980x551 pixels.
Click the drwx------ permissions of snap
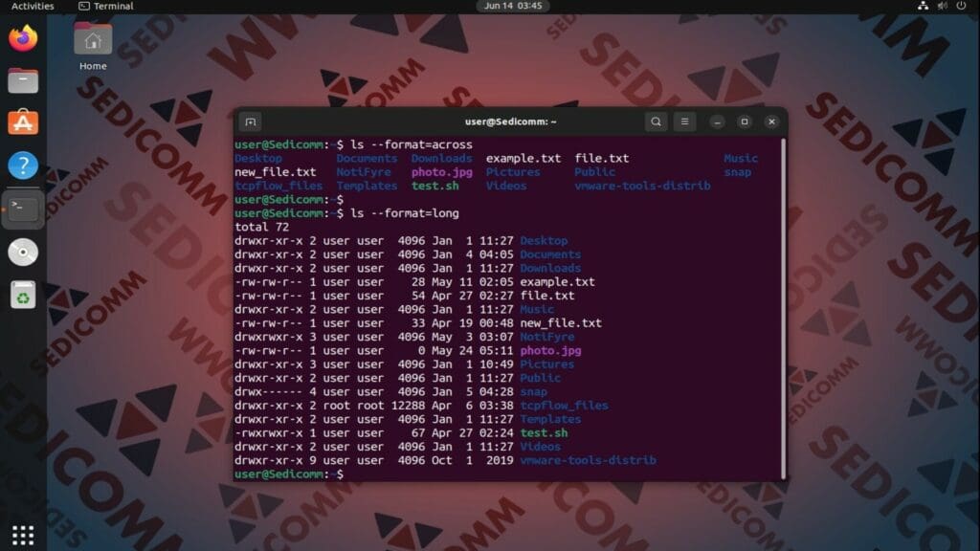268,391
